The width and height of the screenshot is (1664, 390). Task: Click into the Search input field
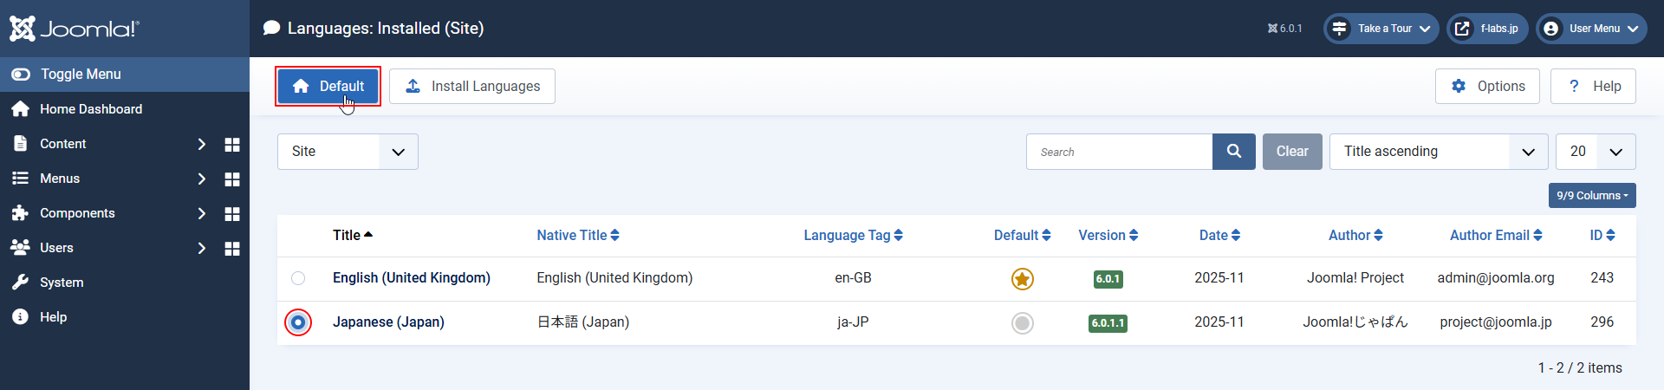coord(1119,152)
